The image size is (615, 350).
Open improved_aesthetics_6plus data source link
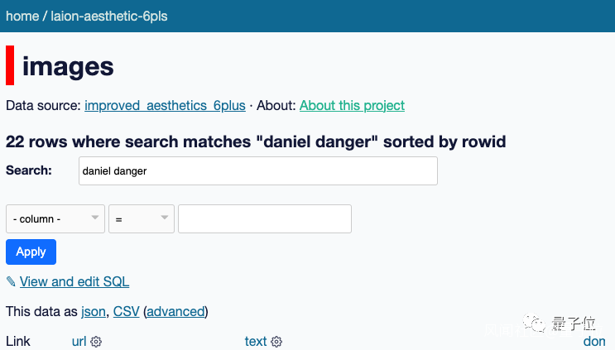click(x=165, y=106)
